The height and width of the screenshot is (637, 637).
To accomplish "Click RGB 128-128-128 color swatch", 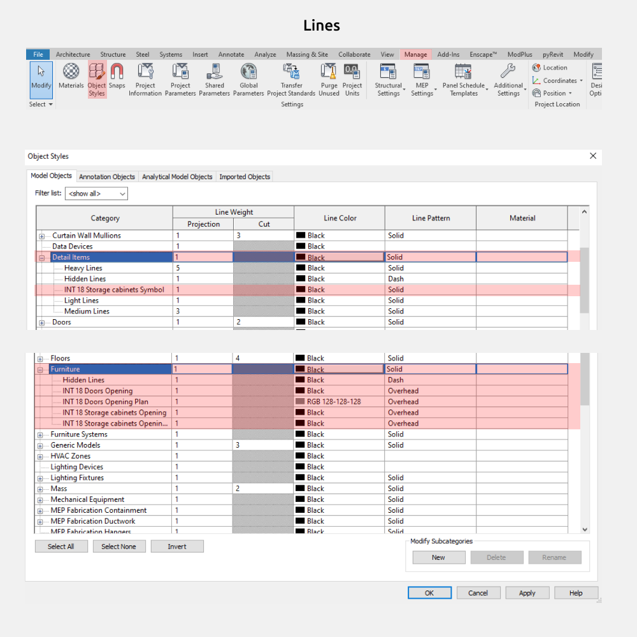I will tap(300, 401).
